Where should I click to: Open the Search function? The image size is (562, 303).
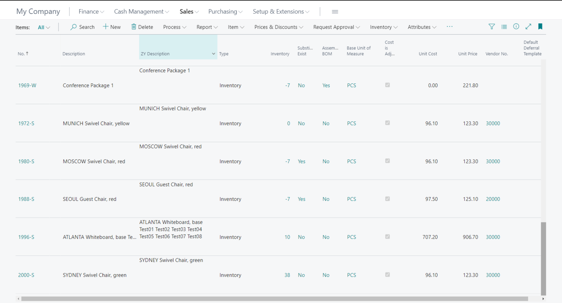[x=82, y=27]
